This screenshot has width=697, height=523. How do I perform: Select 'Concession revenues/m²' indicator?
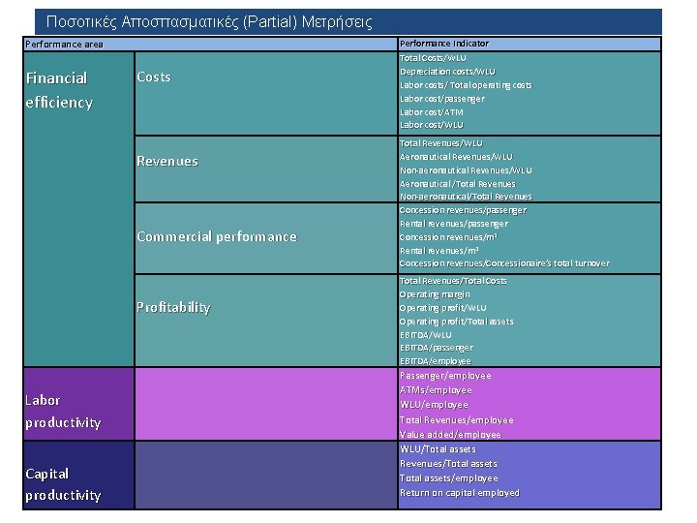[448, 237]
